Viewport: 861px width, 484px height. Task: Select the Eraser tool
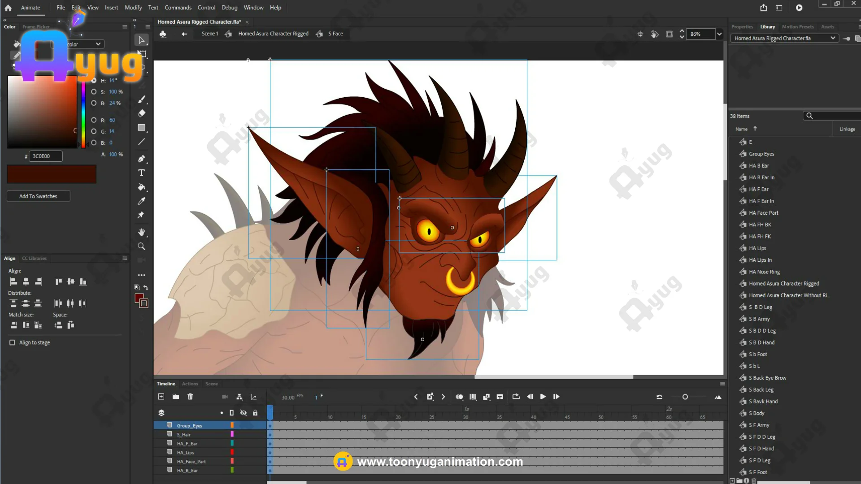click(141, 113)
